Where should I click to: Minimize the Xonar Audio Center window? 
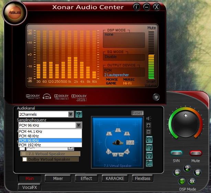[146, 7]
